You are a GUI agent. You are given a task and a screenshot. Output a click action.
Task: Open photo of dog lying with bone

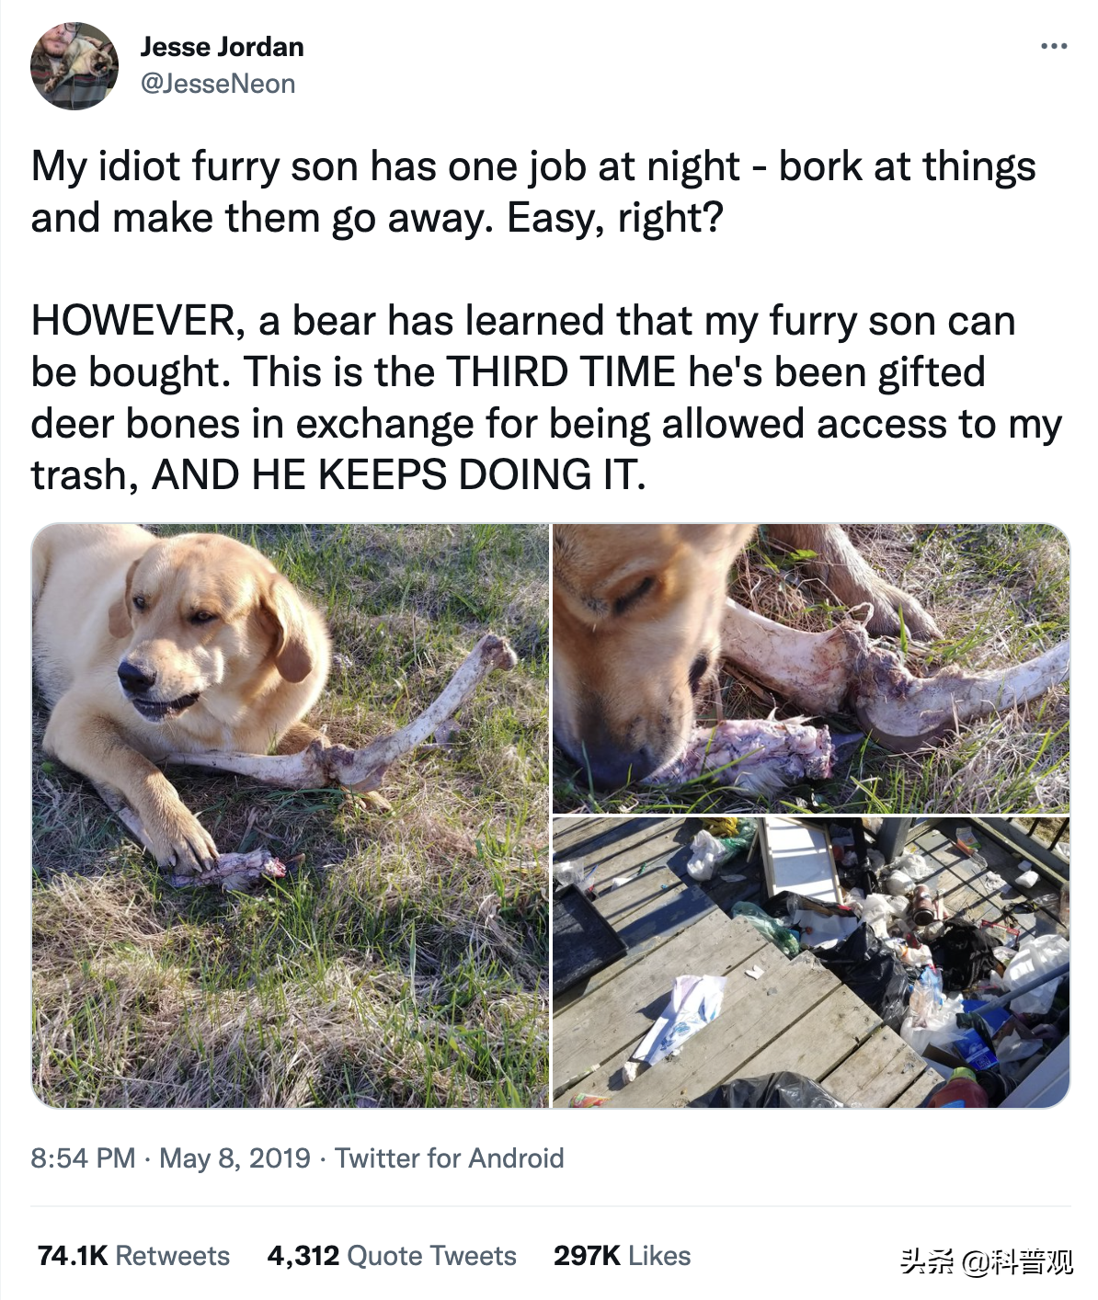291,815
